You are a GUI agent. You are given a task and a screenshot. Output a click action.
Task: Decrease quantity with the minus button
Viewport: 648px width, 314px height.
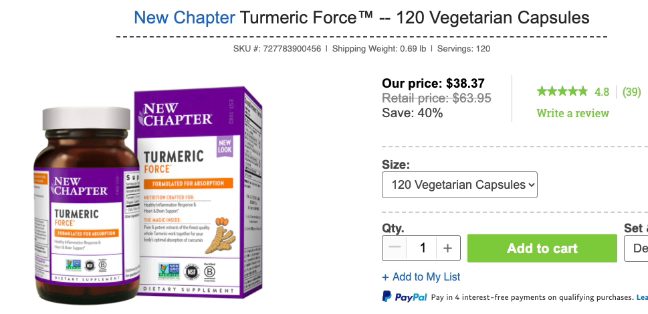[395, 248]
